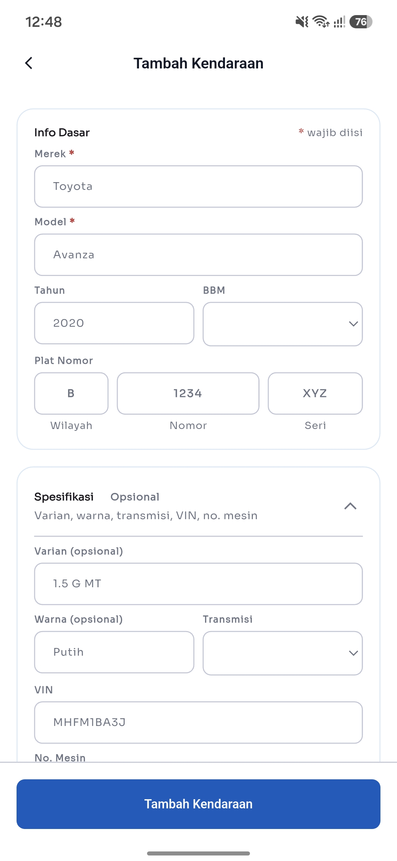Click the Varian field showing 1.5 G MT
This screenshot has width=397, height=861.
click(198, 584)
